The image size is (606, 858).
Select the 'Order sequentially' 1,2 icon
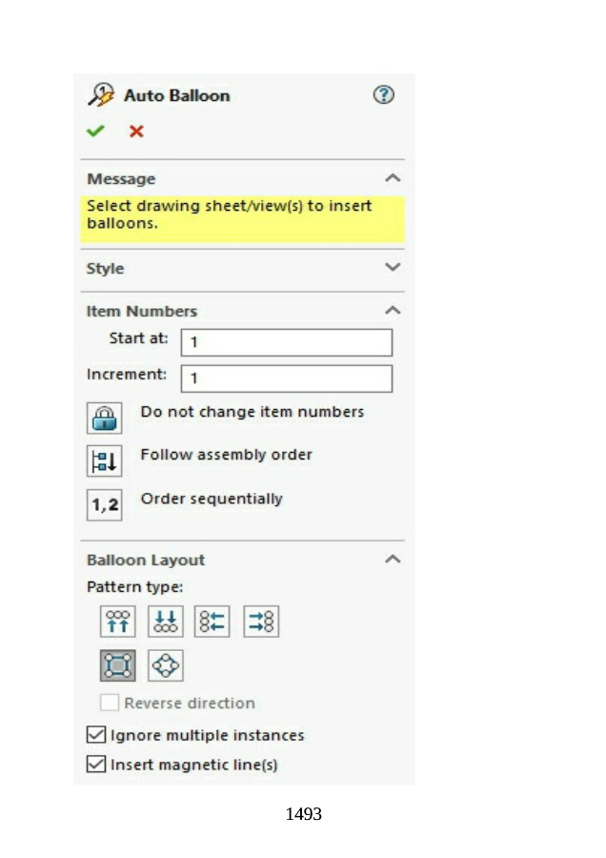click(x=105, y=504)
